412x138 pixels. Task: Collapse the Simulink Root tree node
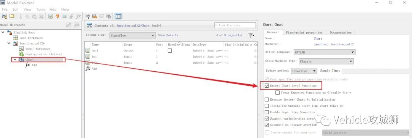point(3,32)
